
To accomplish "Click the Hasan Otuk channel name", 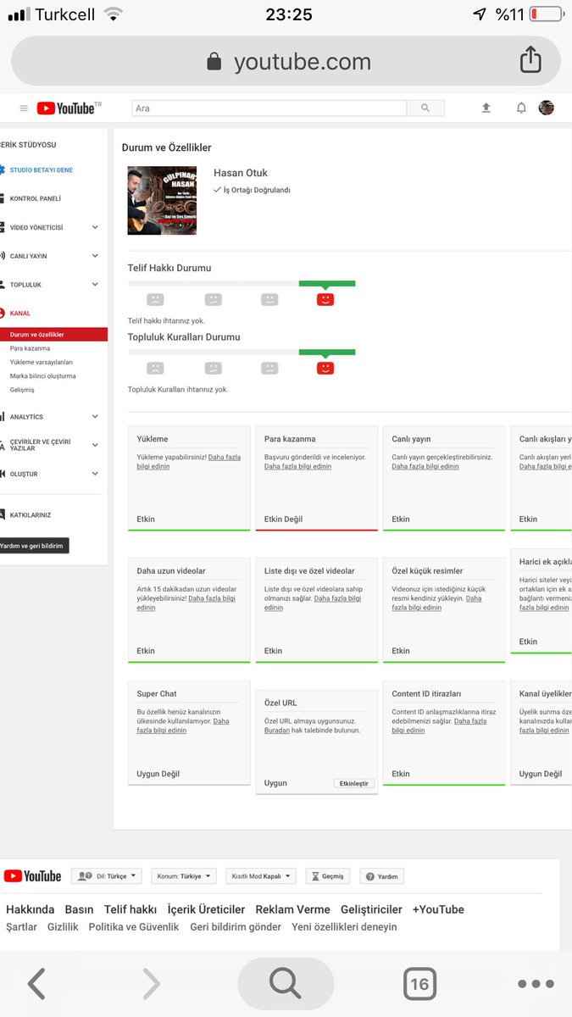I will click(x=241, y=173).
